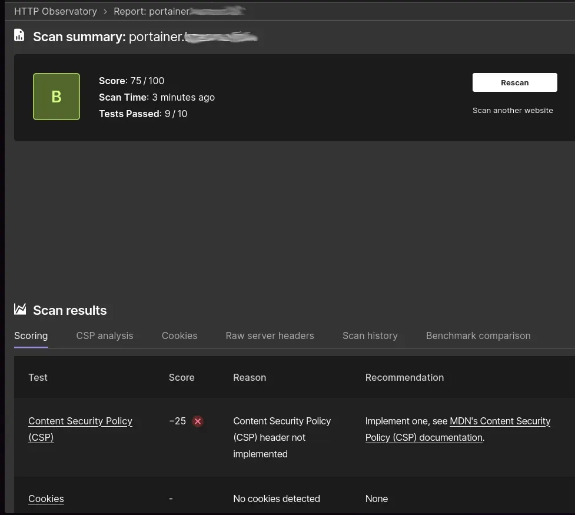575x515 pixels.
Task: Switch to the CSP analysis tab
Action: click(105, 335)
